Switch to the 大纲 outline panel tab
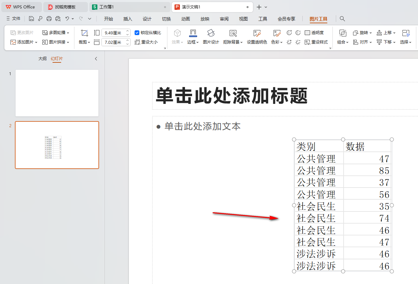Viewport: 418px width, 284px height. tap(42, 59)
